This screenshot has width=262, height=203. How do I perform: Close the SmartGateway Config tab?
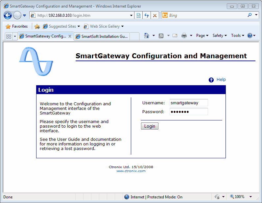click(x=70, y=36)
